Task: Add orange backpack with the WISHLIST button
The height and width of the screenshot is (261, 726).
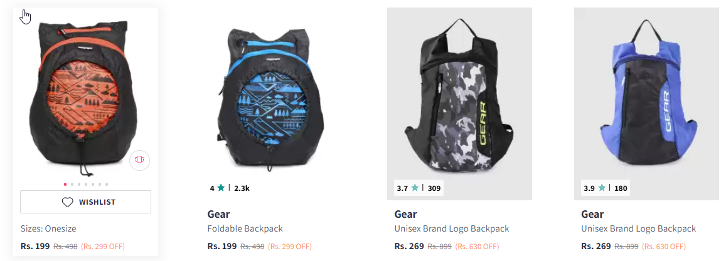Action: click(86, 202)
